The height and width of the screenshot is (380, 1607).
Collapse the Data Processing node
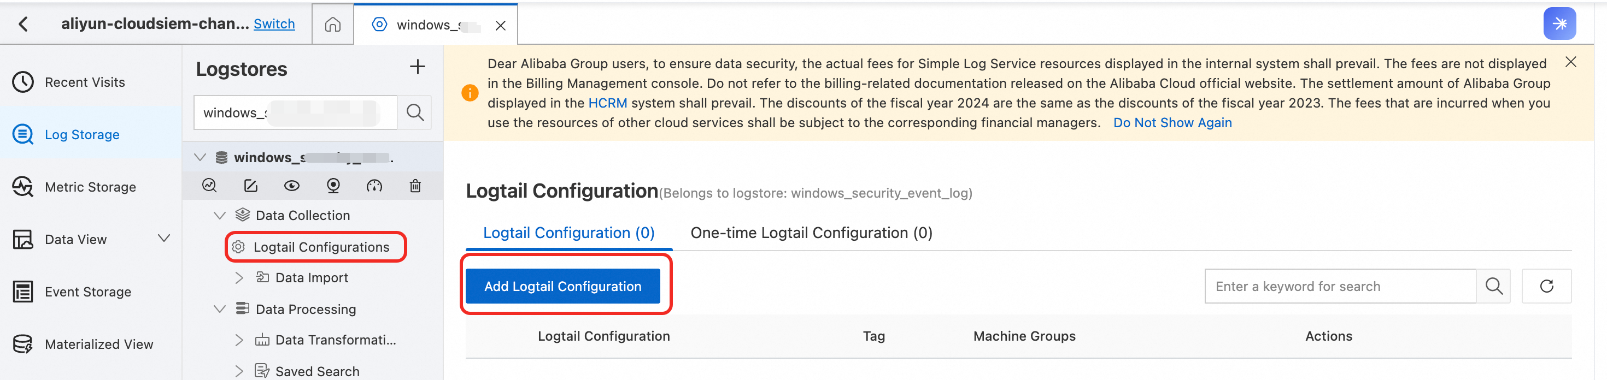pyautogui.click(x=220, y=309)
